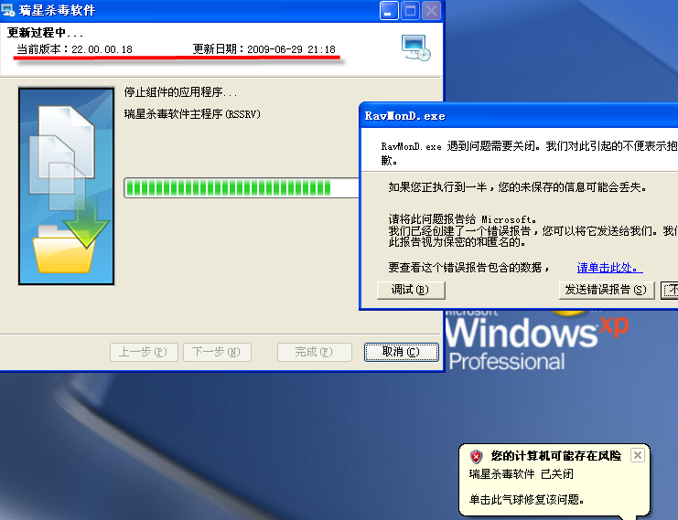
Task: Click the disabled close button of the updater
Action: (431, 10)
